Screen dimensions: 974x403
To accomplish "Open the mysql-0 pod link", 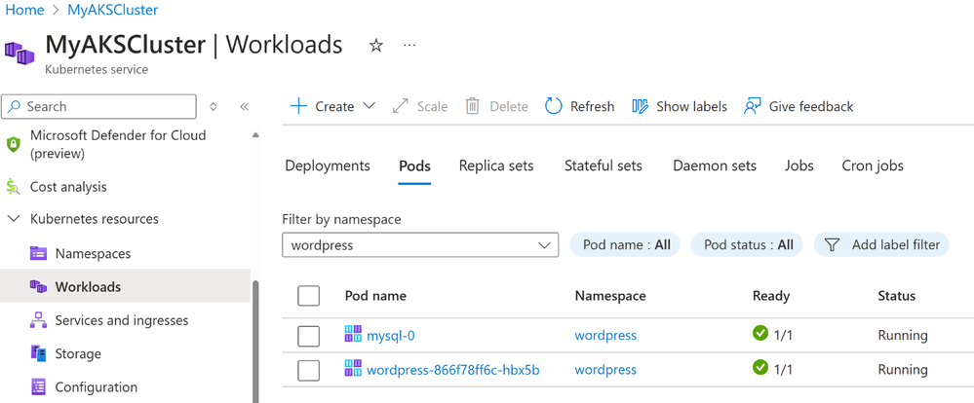I will coord(391,336).
